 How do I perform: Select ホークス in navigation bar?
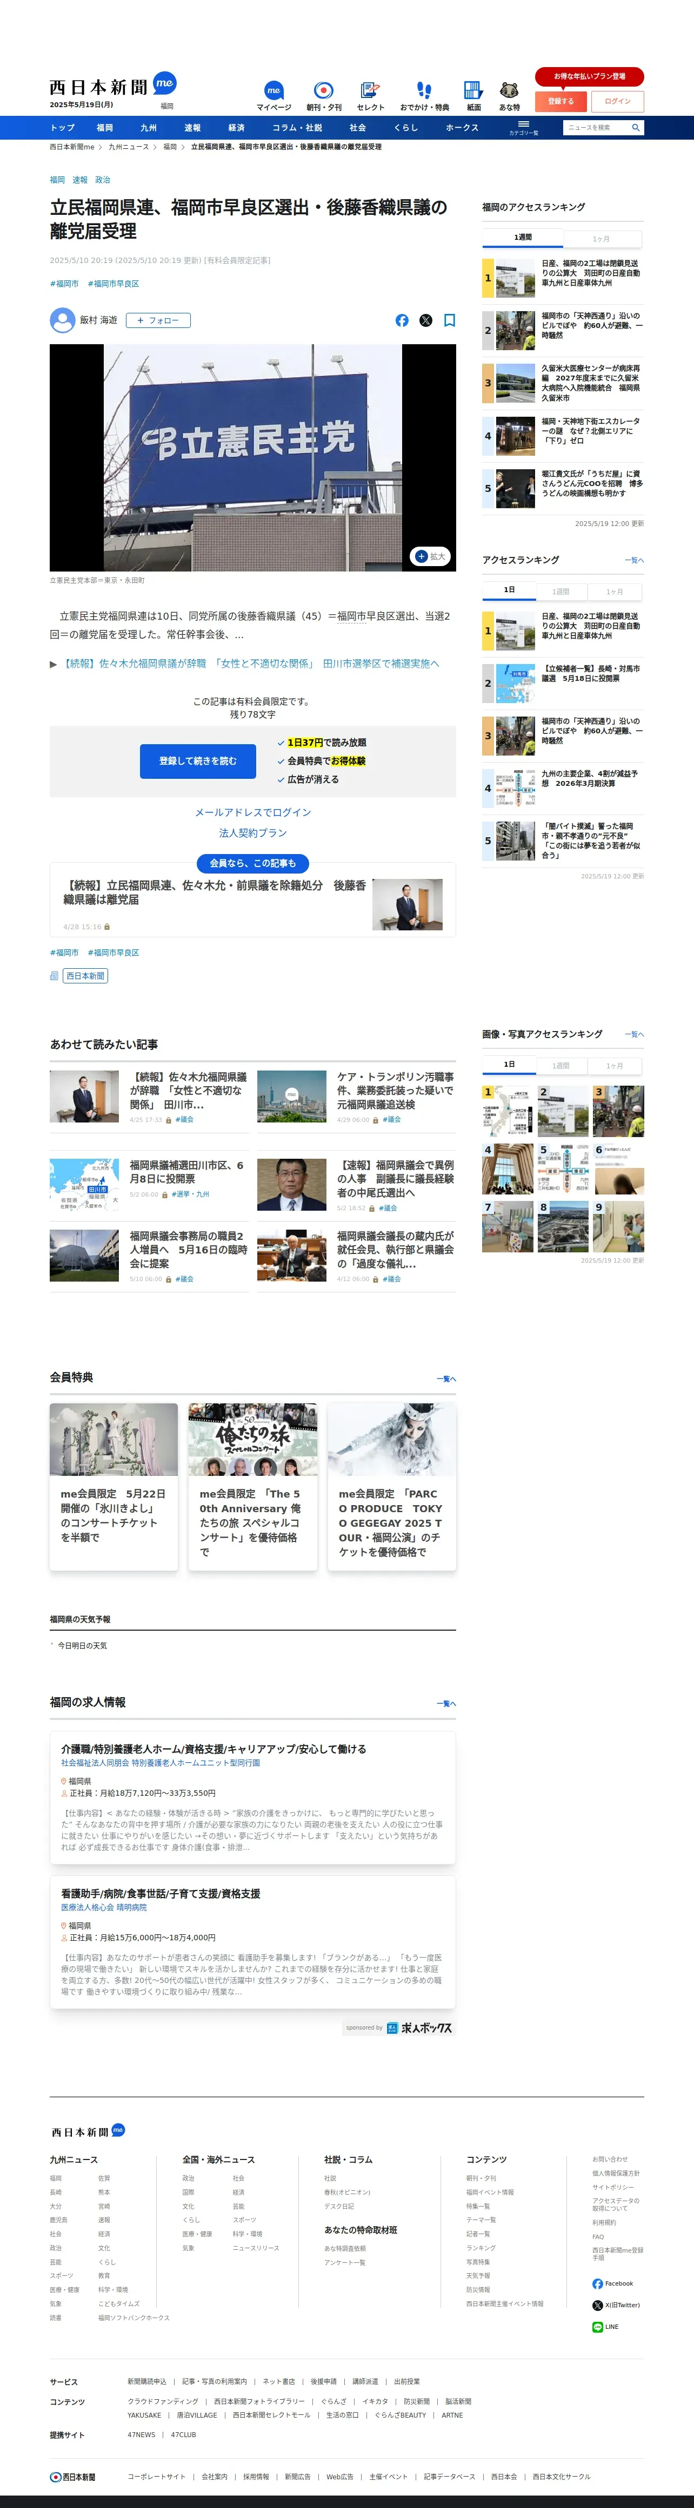[x=462, y=128]
